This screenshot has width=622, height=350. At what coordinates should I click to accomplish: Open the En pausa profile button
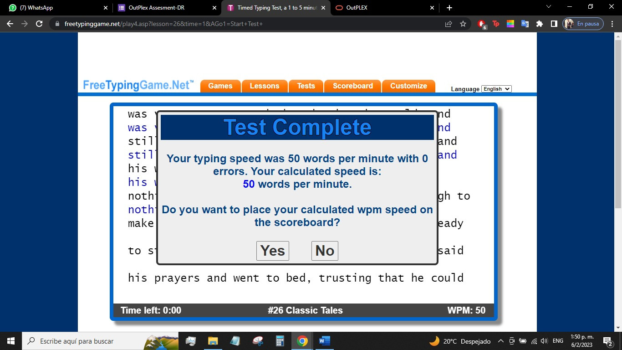coord(583,24)
